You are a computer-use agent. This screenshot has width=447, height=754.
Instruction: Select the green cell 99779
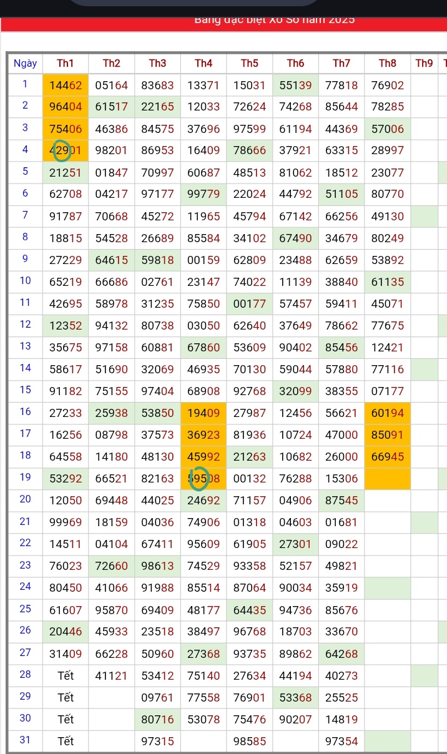point(203,194)
